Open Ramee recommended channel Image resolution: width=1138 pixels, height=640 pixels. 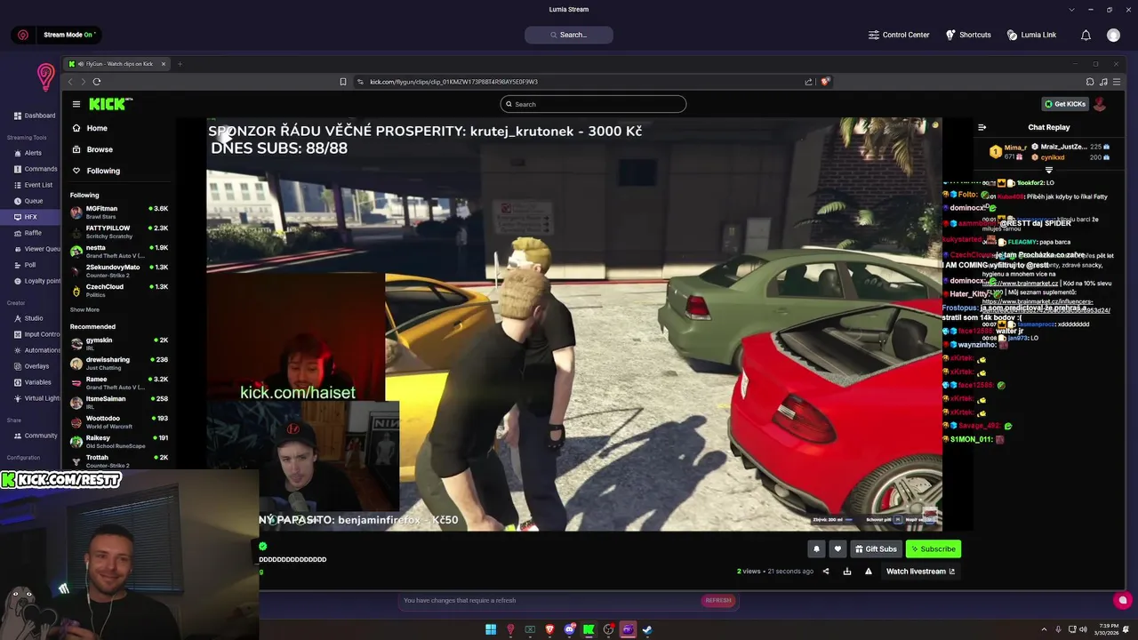pos(119,383)
